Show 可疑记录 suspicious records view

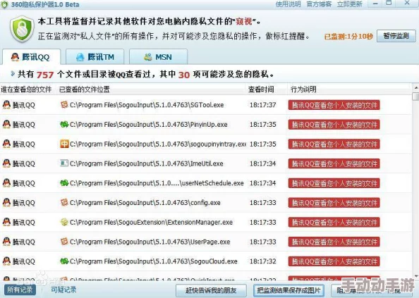[63, 290]
